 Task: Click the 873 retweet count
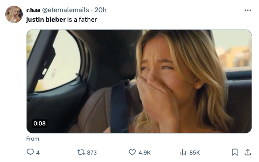[x=92, y=152]
